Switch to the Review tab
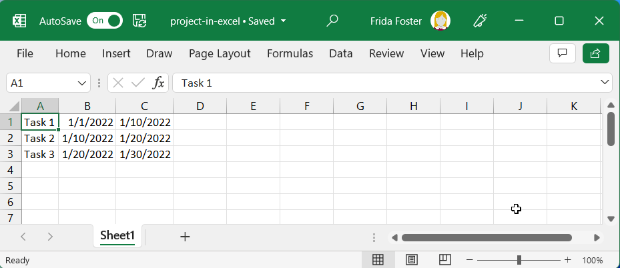This screenshot has width=620, height=268. point(386,54)
